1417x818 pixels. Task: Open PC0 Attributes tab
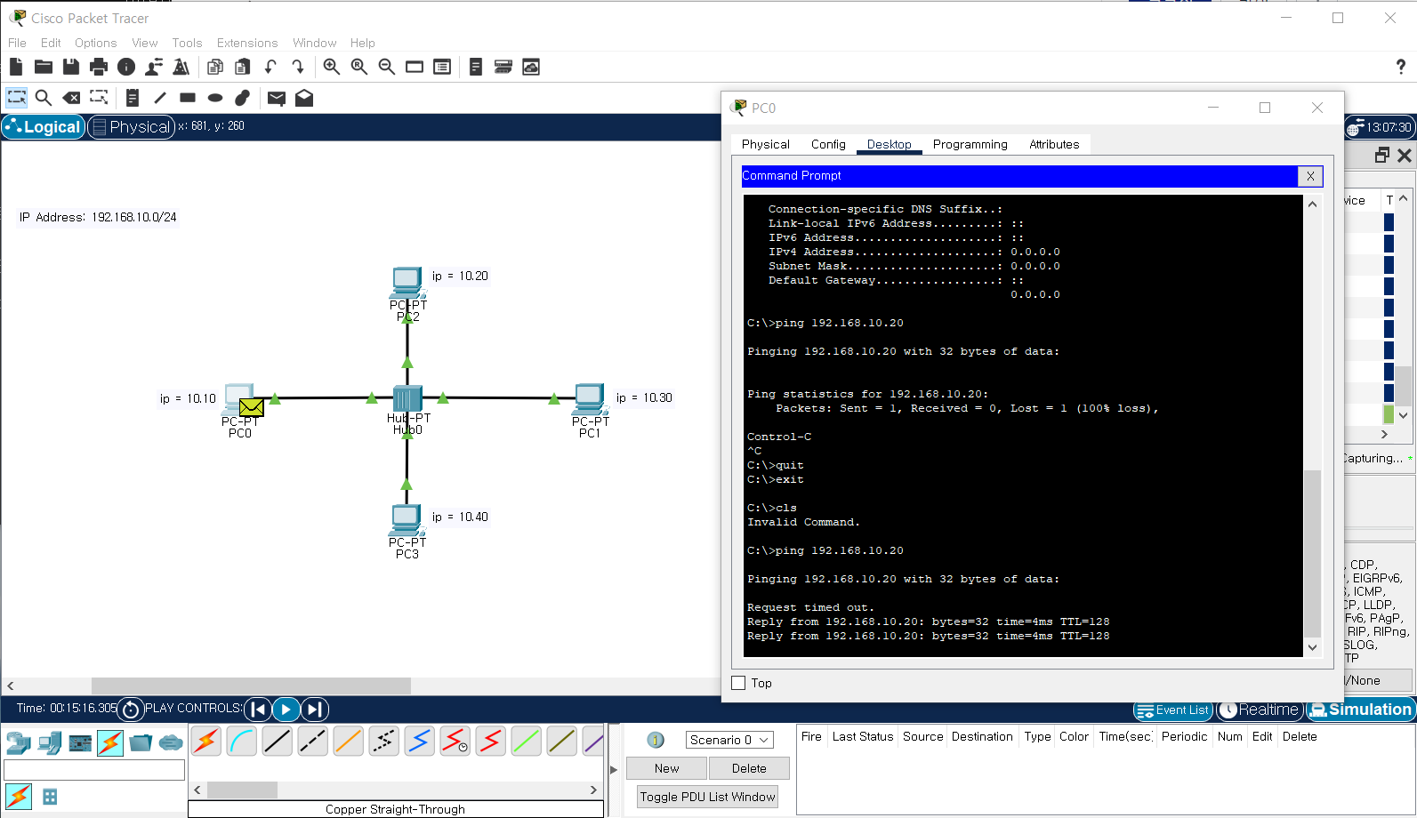tap(1054, 144)
